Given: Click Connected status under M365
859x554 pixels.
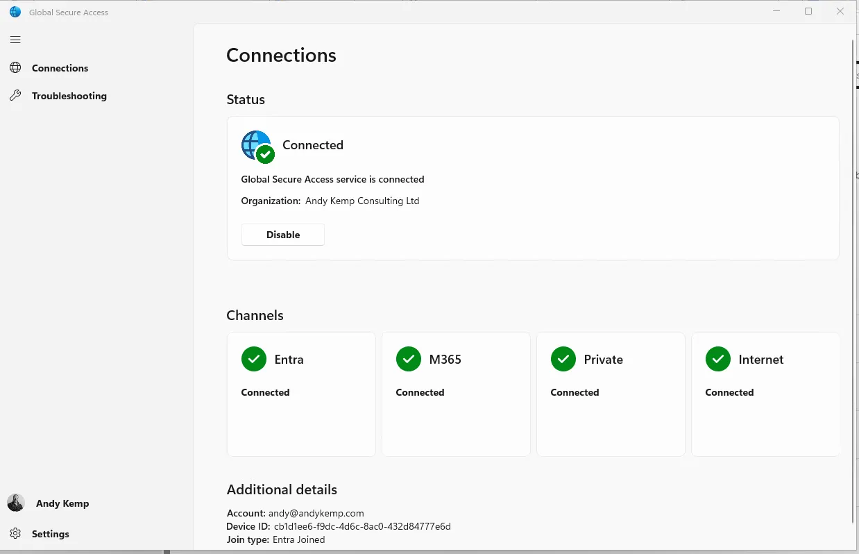Looking at the screenshot, I should pyautogui.click(x=420, y=392).
